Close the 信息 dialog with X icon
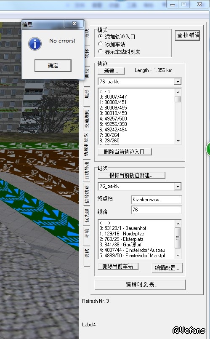The image size is (210, 339). 74,24
